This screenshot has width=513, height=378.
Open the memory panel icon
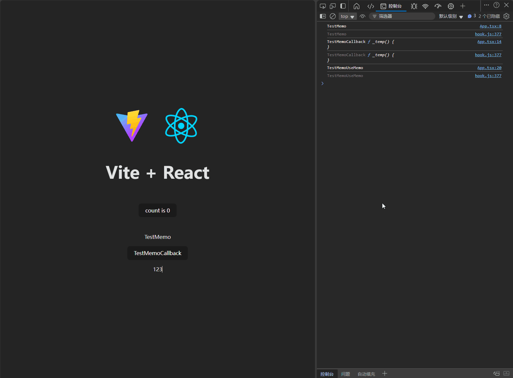pyautogui.click(x=450, y=6)
